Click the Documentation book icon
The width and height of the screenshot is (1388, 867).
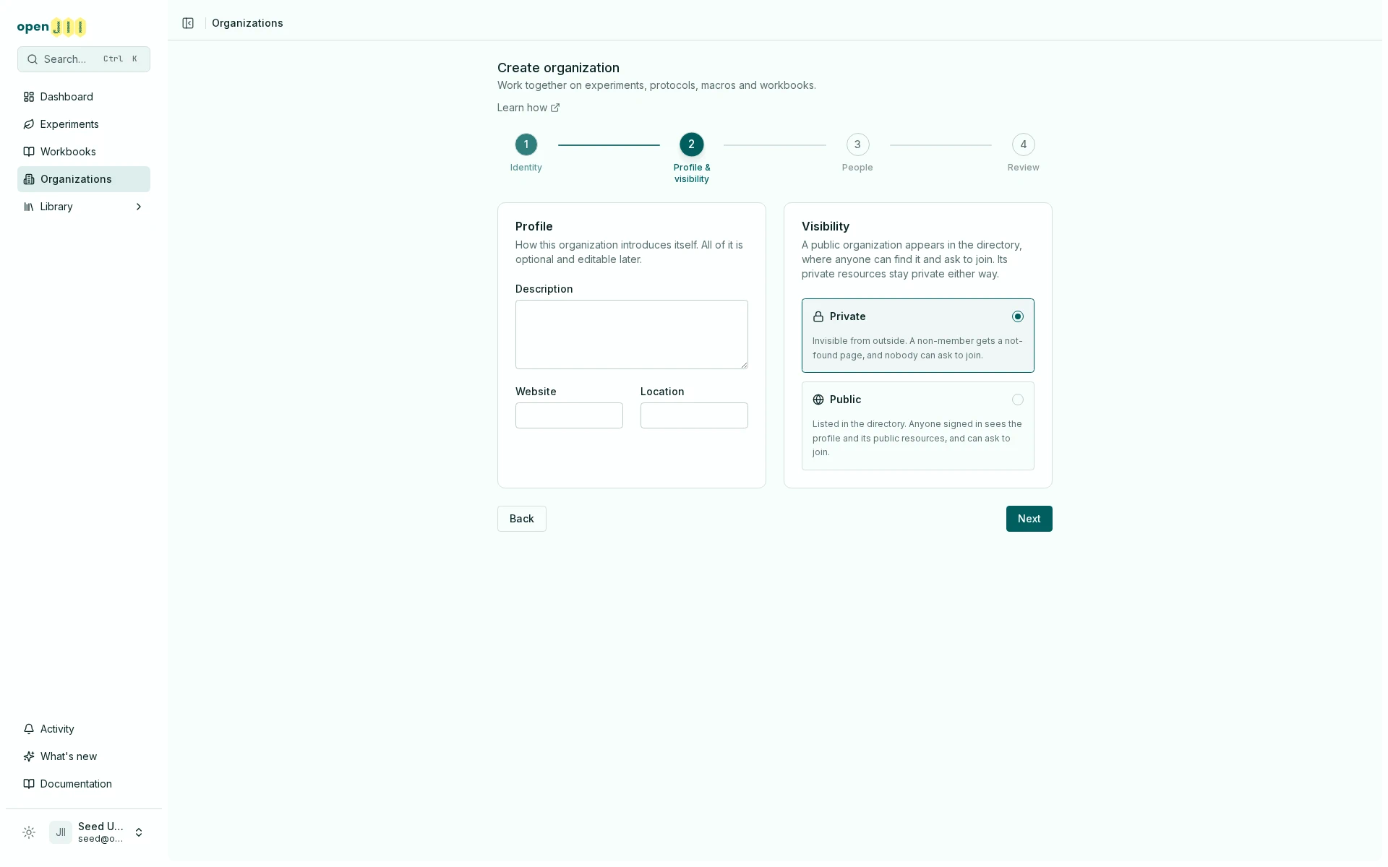click(x=29, y=784)
